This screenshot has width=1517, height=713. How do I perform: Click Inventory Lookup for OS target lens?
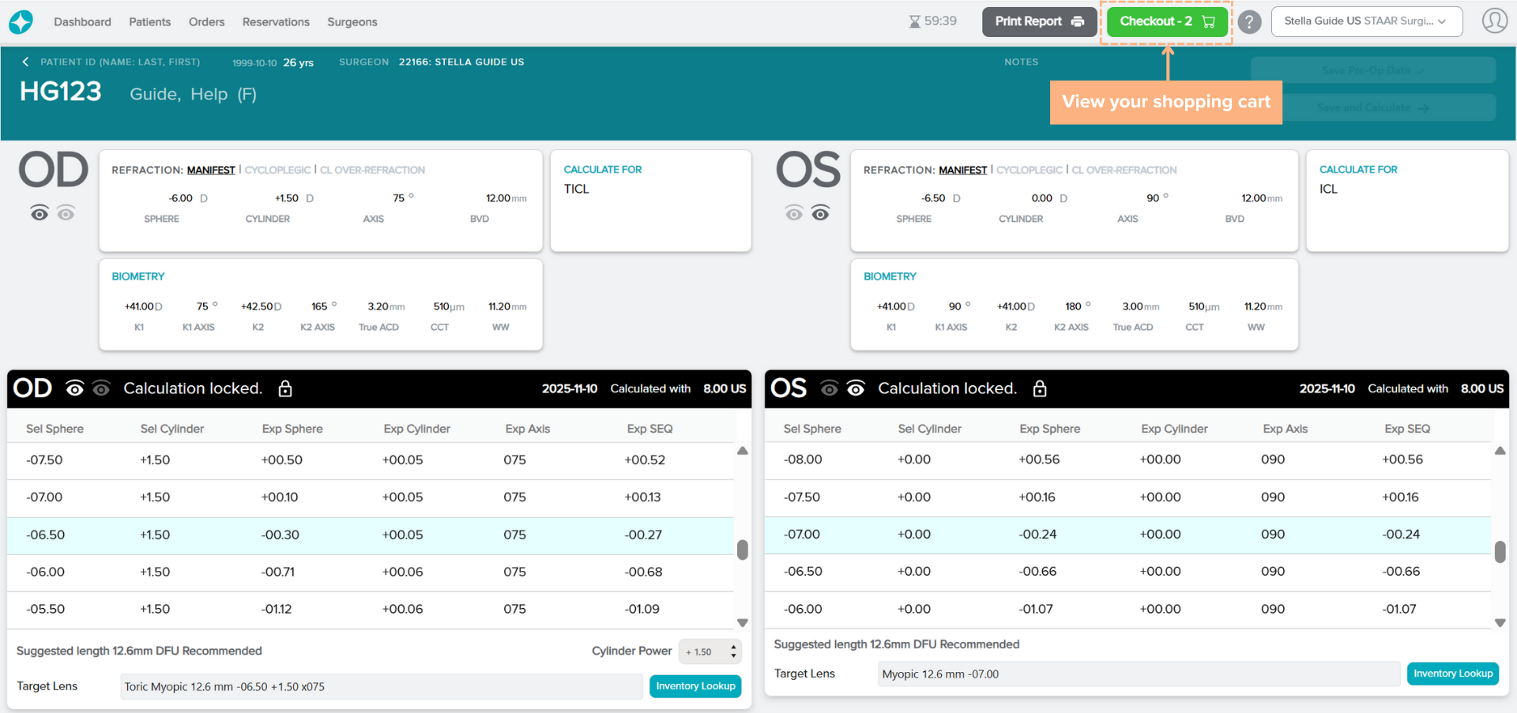coord(1452,674)
